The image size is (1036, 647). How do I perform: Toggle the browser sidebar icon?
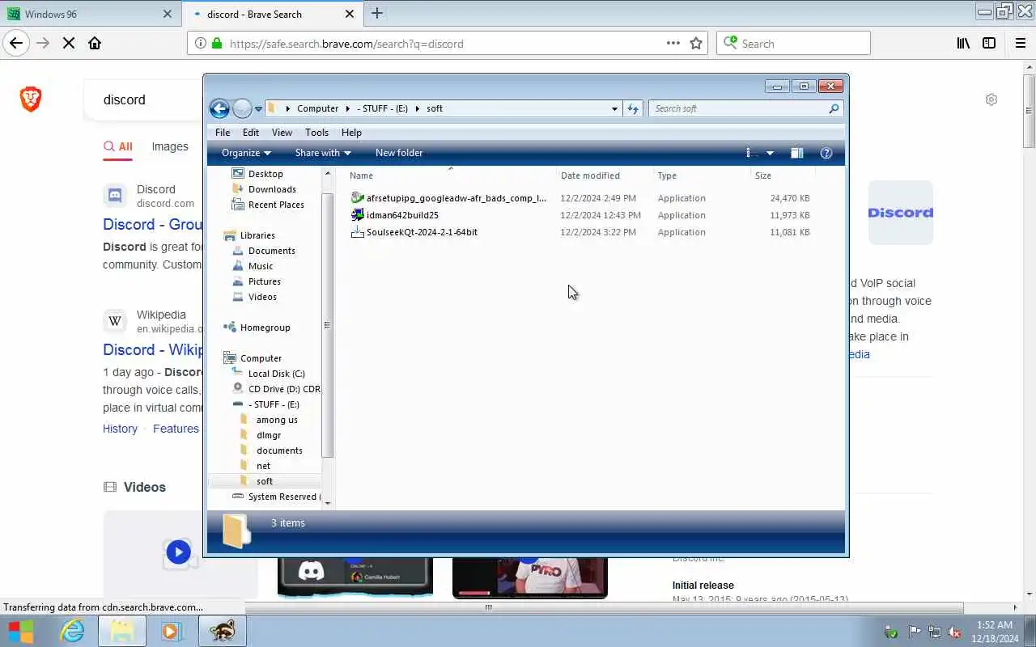[x=989, y=44]
